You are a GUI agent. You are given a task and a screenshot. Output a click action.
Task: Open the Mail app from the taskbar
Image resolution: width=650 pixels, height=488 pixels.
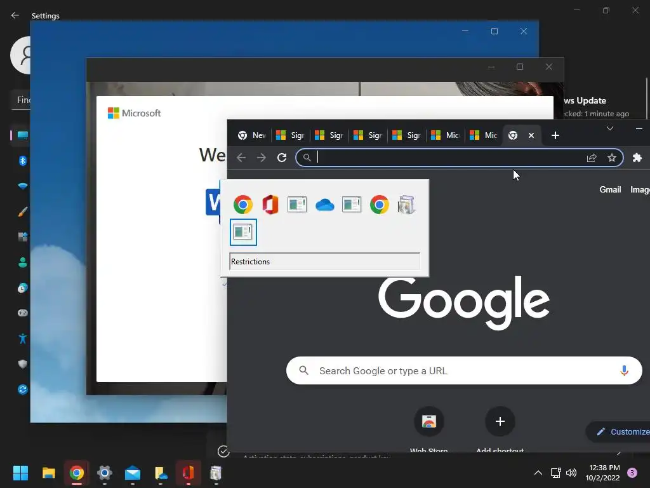point(132,473)
